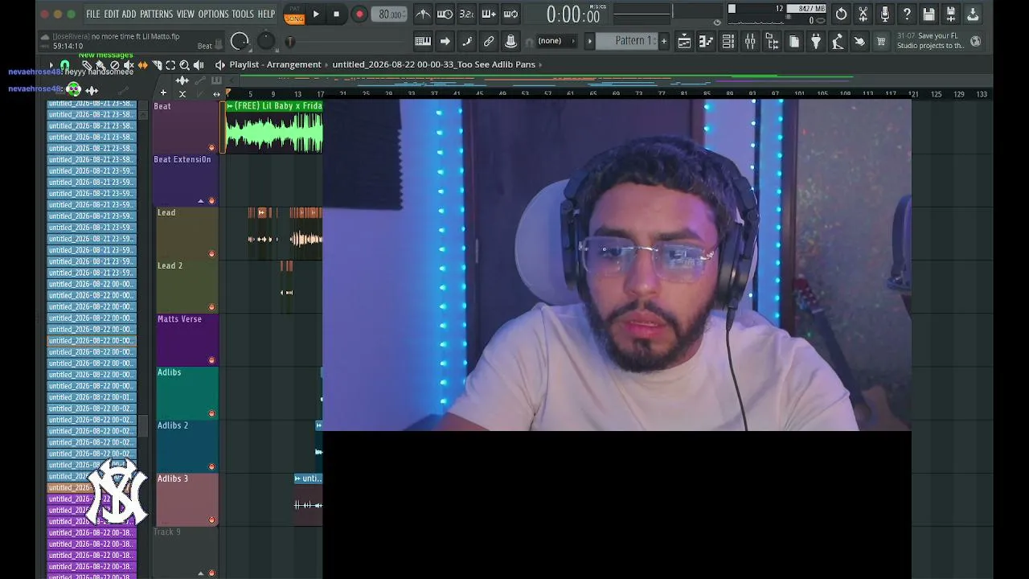Open the tempo tapper
The height and width of the screenshot is (579, 1029).
[x=837, y=41]
